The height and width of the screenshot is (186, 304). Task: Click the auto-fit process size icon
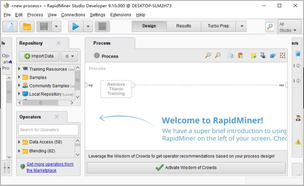click(282, 56)
